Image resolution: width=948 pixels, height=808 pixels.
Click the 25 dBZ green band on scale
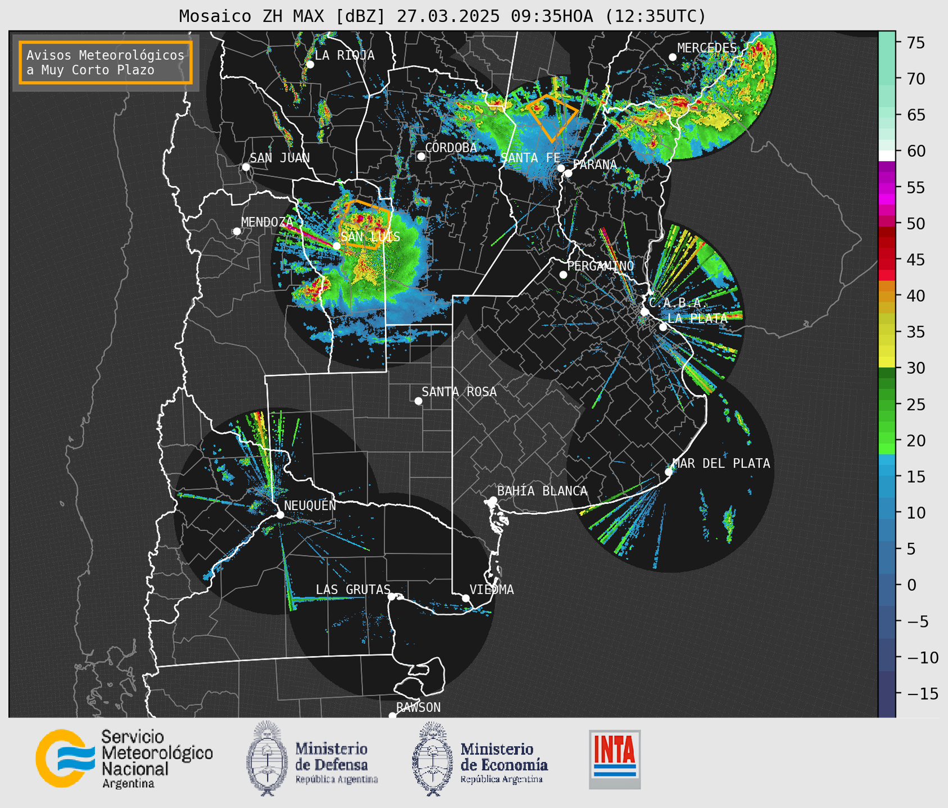887,405
